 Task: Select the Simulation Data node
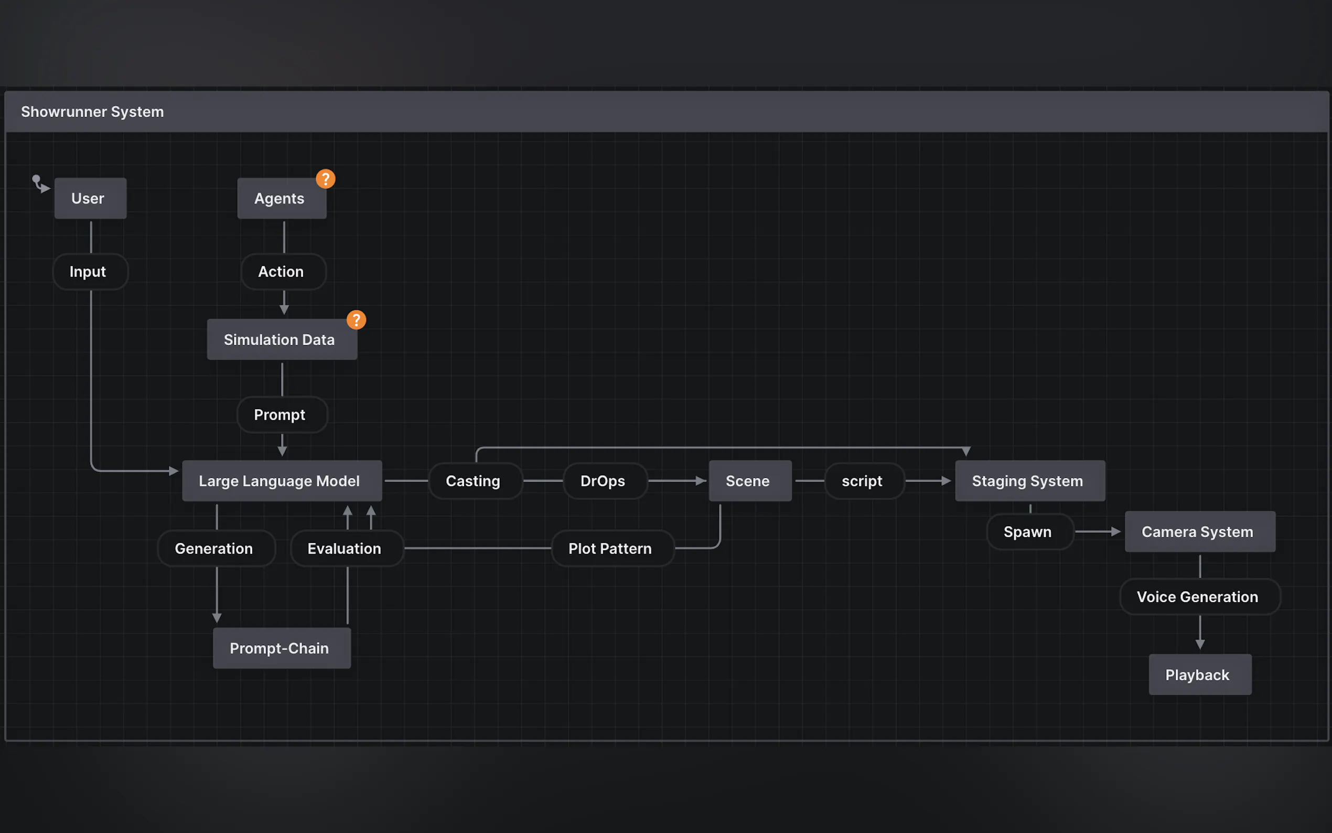pos(282,340)
